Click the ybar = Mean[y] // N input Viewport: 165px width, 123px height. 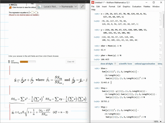pyautogui.click(x=111, y=55)
